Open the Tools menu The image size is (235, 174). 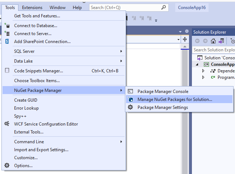[10, 8]
